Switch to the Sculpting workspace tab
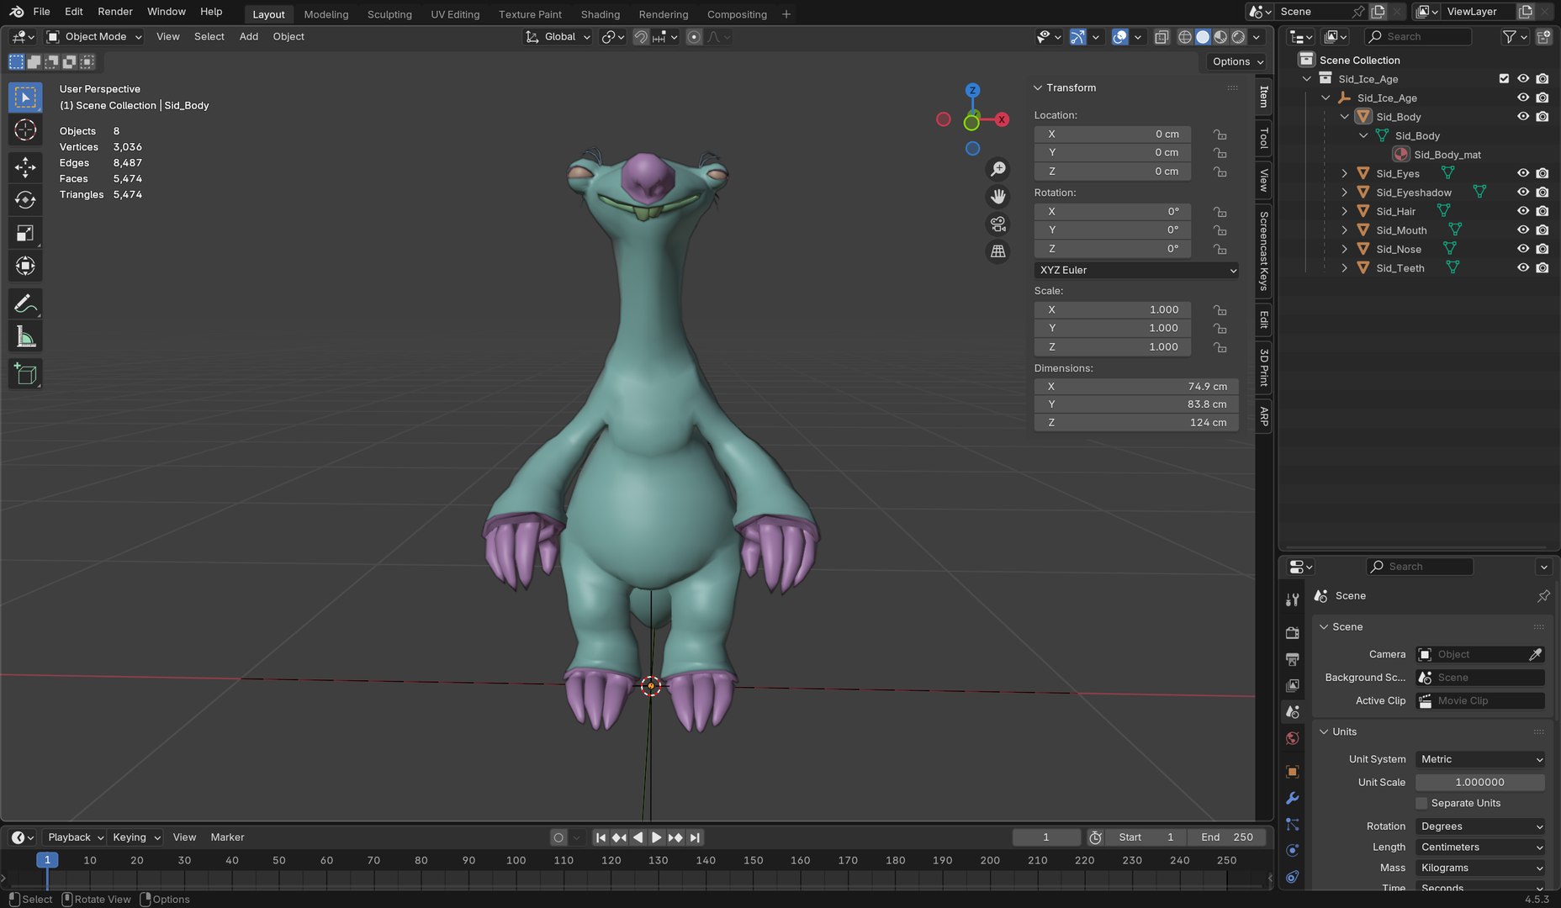The width and height of the screenshot is (1561, 908). click(389, 14)
